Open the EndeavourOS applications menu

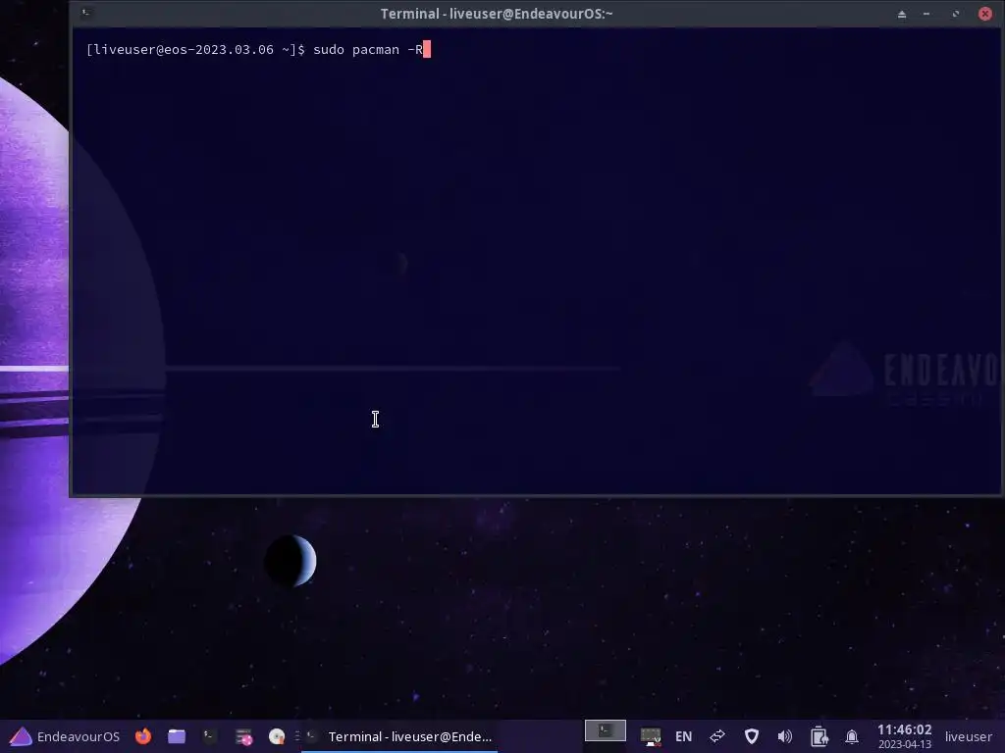pyautogui.click(x=65, y=736)
